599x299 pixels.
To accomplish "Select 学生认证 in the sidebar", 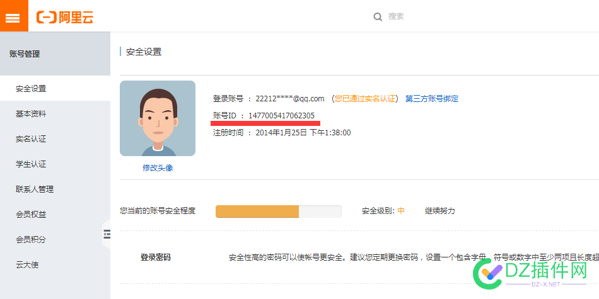I will tap(55, 164).
